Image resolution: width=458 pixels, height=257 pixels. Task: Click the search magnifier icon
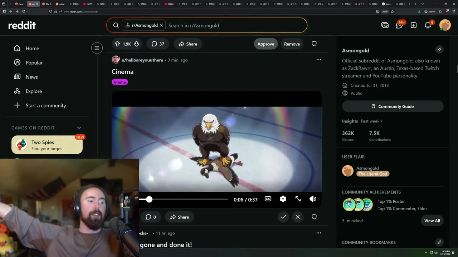point(116,25)
